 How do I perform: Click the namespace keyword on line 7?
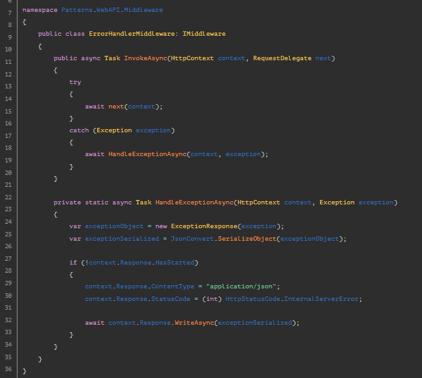point(40,10)
